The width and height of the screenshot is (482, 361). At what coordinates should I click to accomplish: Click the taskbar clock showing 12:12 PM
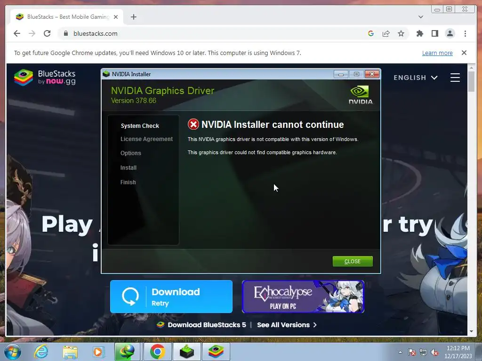coord(458,352)
